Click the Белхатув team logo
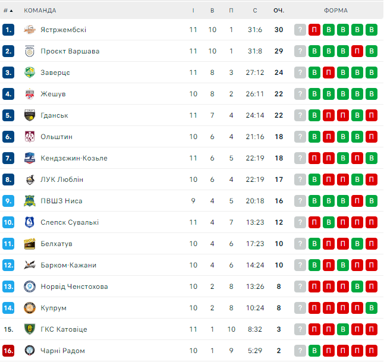 pyautogui.click(x=30, y=244)
